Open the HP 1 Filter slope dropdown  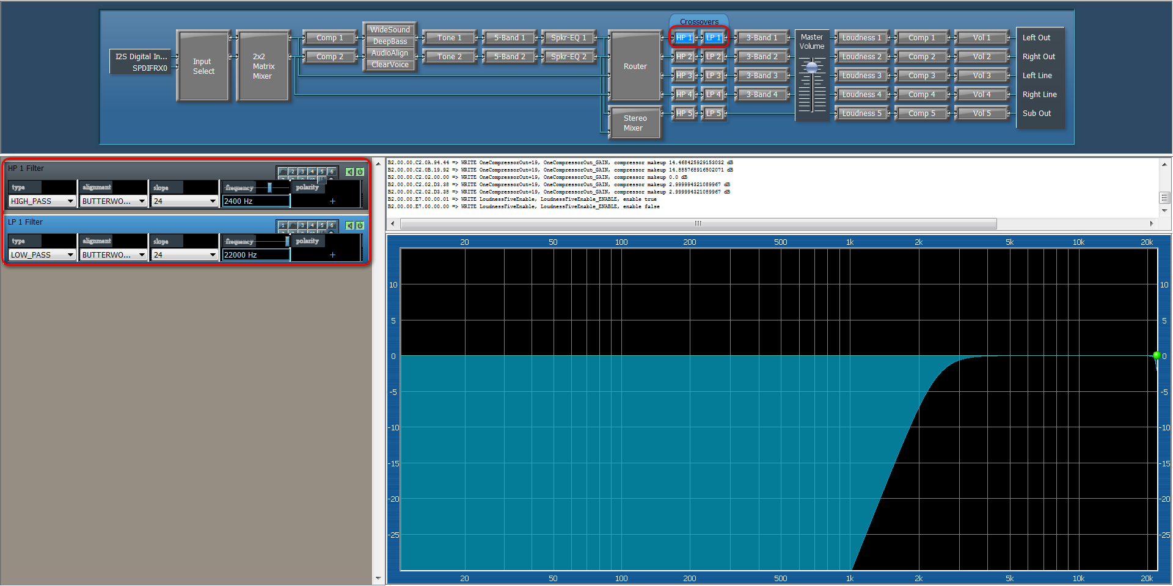(185, 201)
